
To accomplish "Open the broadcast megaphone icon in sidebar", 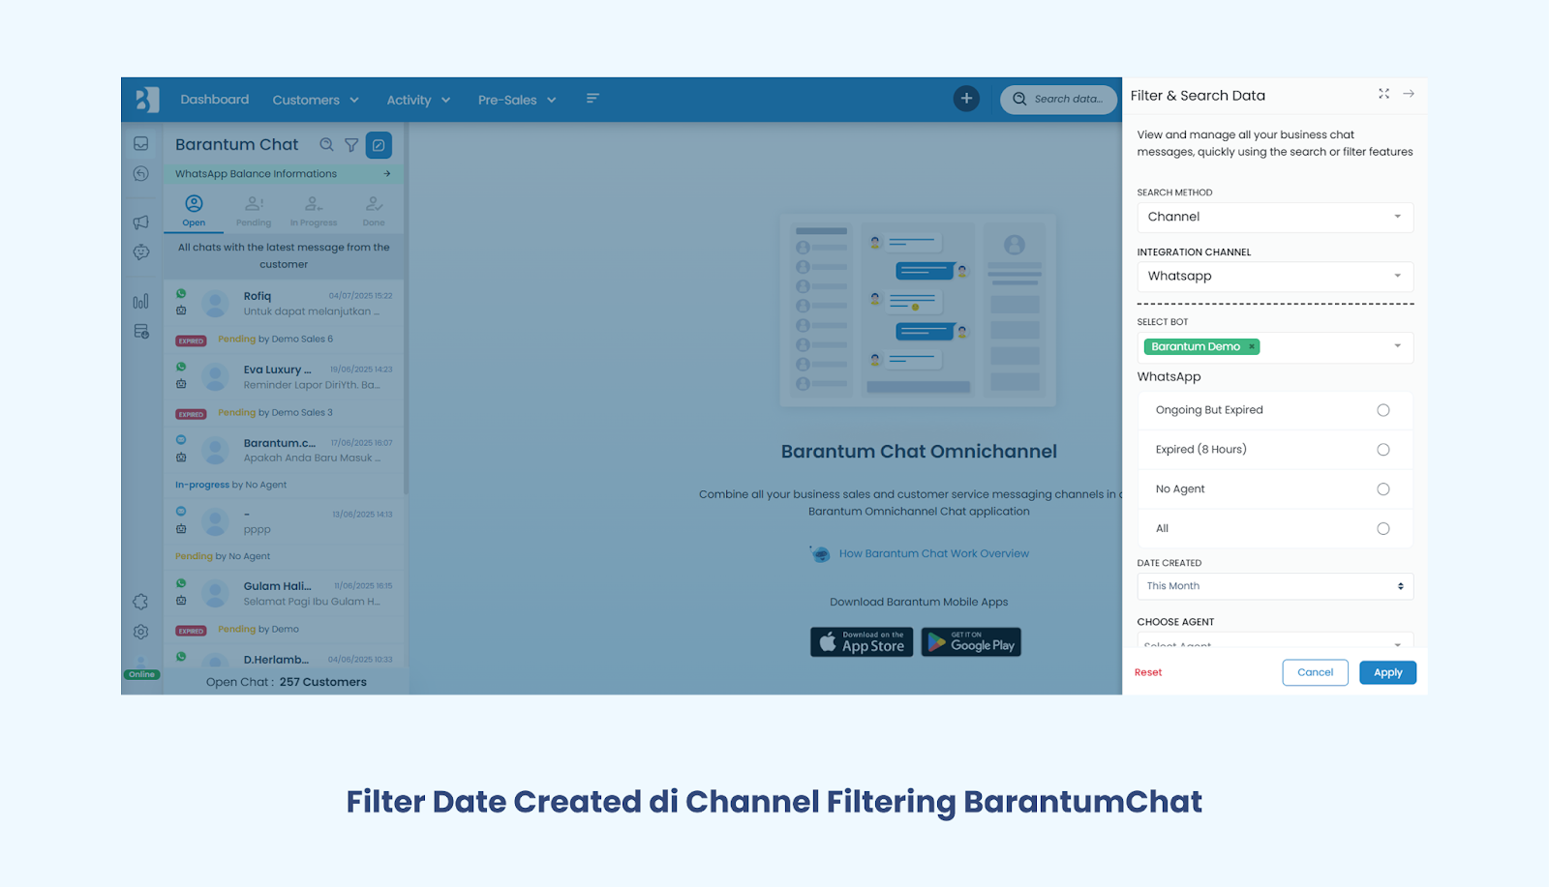I will pos(141,222).
